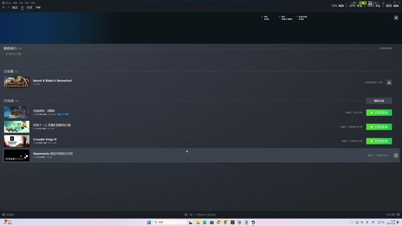Click Steamworks 常见可再发行文件 title
Viewport: 402px width, 226px height.
coord(53,154)
